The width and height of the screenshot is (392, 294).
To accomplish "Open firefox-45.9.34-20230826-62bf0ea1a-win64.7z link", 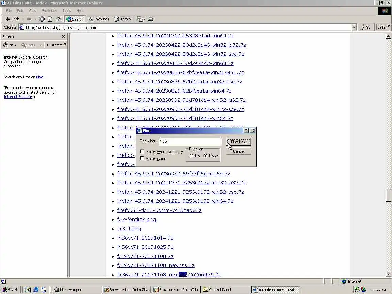I will (x=174, y=91).
